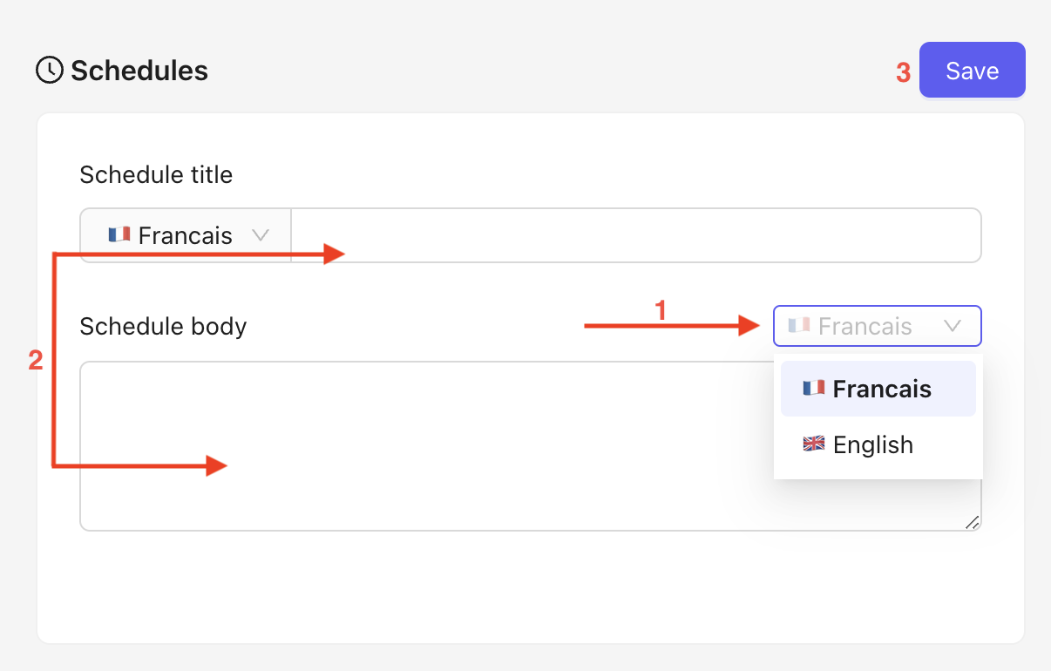Click the Schedule title field label

(x=156, y=174)
